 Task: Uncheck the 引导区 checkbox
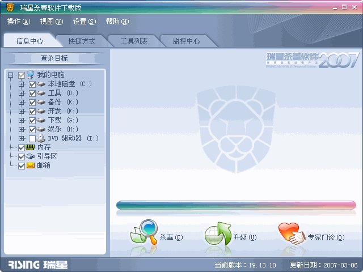coord(22,157)
